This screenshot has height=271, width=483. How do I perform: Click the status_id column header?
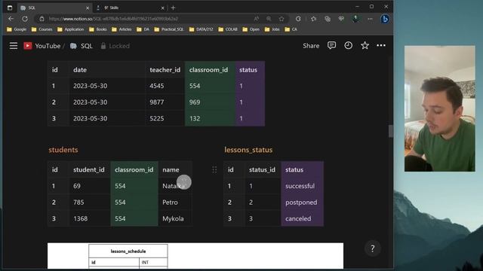(263, 169)
